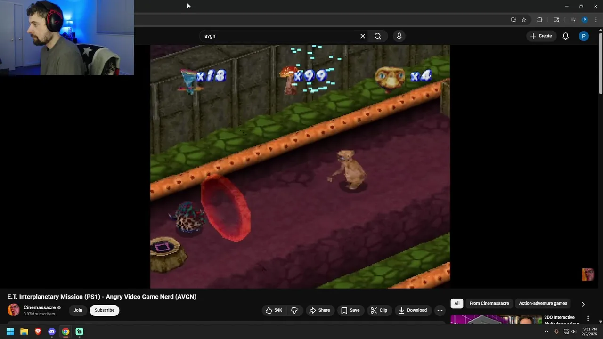Select the Action-adventure games chip
The image size is (603, 339).
point(543,303)
